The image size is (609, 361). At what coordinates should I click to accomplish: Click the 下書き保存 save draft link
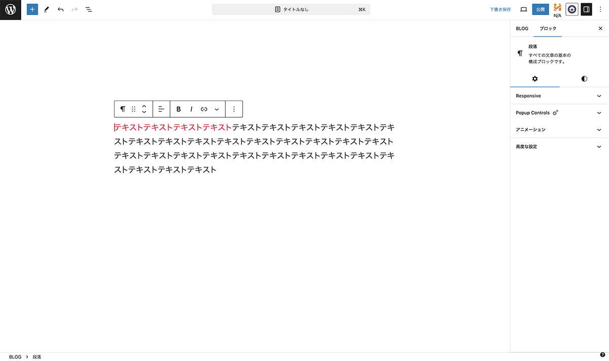pyautogui.click(x=500, y=10)
